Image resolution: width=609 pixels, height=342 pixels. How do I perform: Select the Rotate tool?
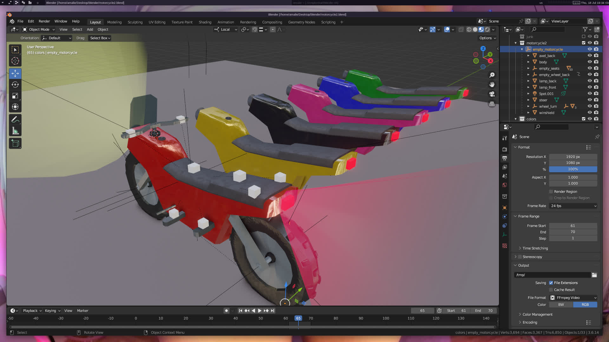click(x=15, y=85)
